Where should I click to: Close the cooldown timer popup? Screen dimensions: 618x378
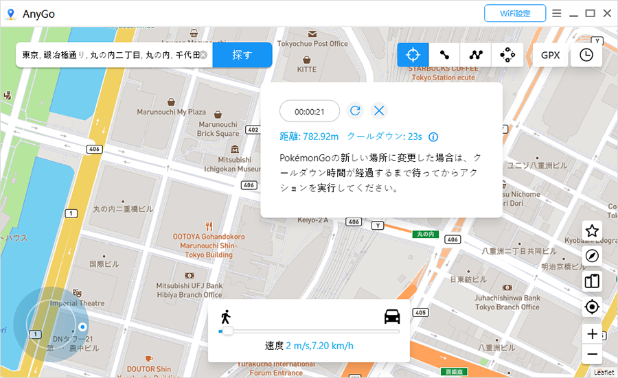379,111
